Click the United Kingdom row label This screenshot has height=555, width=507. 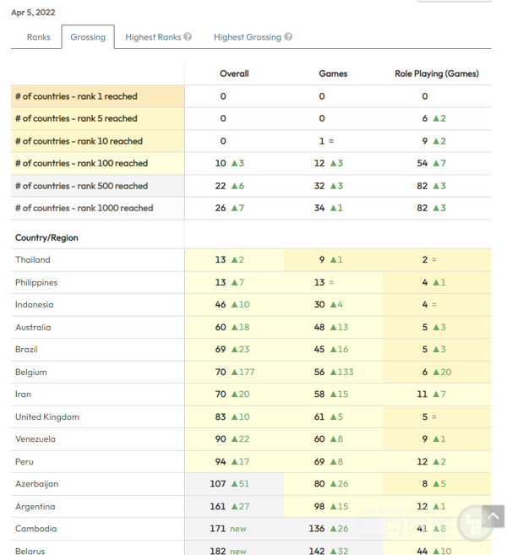[47, 417]
